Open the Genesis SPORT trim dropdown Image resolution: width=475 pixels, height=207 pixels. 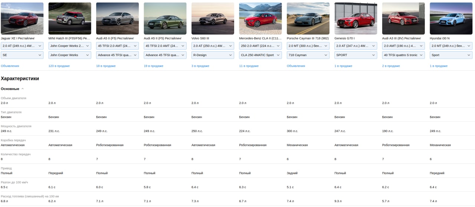(x=356, y=55)
